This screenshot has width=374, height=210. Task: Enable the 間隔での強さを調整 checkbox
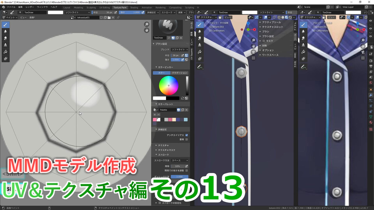(x=187, y=170)
